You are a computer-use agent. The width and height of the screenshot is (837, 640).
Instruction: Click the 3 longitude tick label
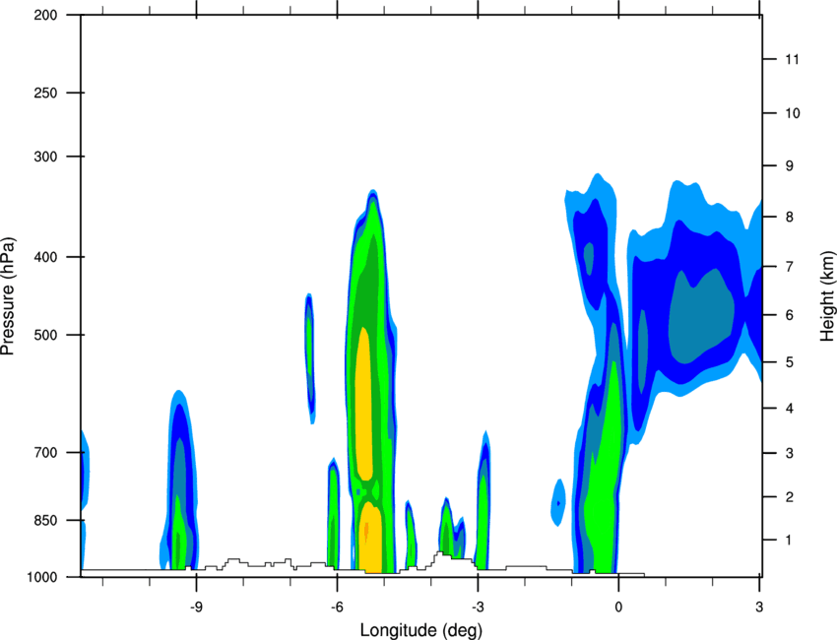click(x=759, y=607)
